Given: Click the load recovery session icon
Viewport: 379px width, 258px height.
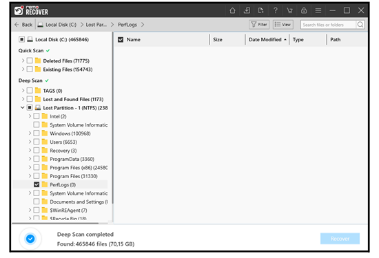Looking at the screenshot, I should point(260,10).
